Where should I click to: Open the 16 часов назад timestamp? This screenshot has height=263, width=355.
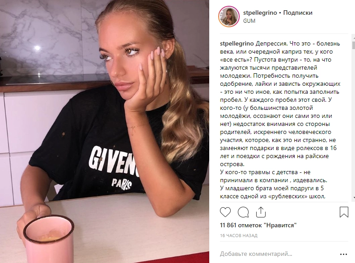click(x=239, y=236)
